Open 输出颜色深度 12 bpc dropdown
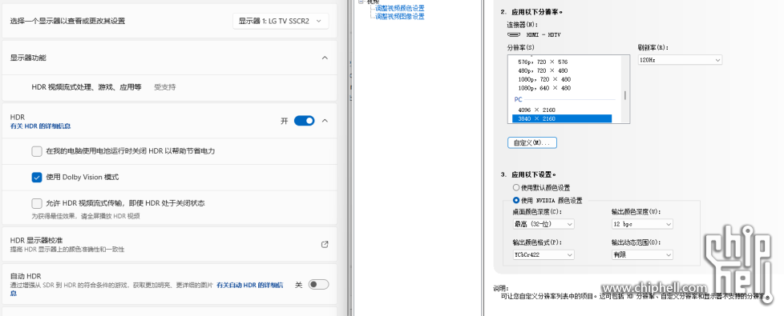Image resolution: width=784 pixels, height=316 pixels. click(642, 224)
